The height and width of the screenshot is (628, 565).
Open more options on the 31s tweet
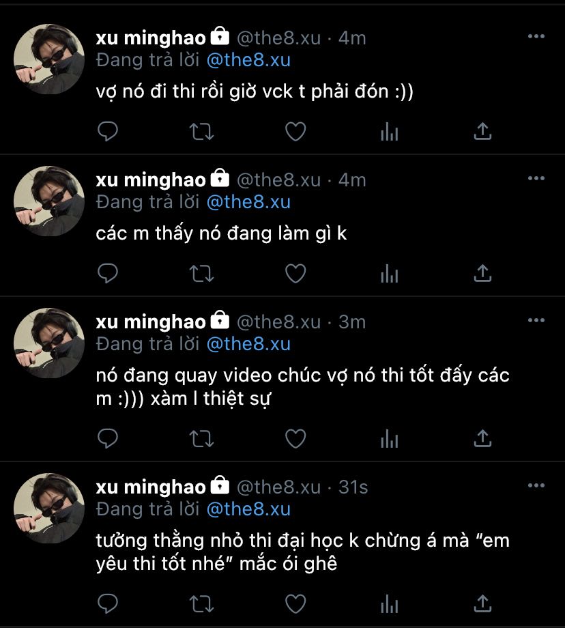pos(536,485)
